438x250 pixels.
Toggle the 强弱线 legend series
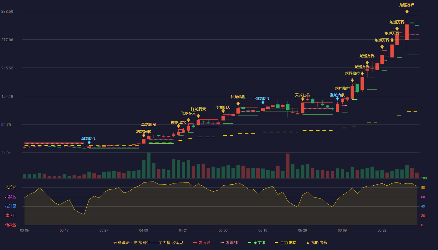tap(229, 242)
